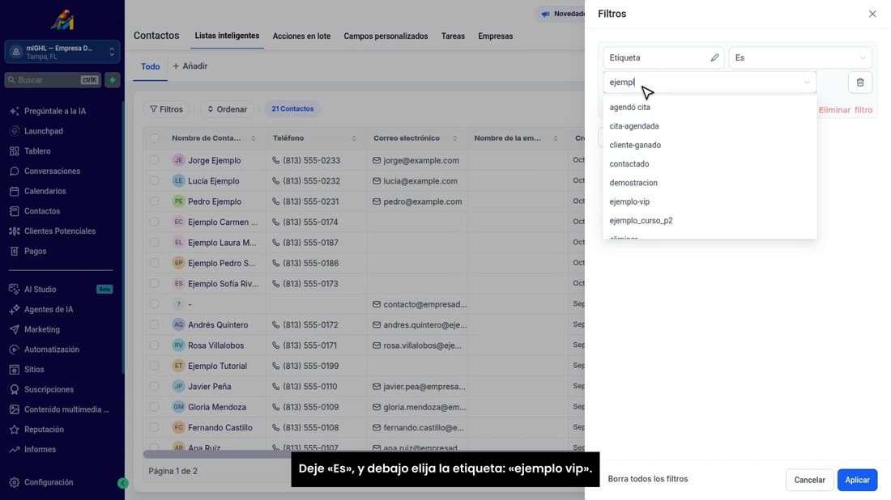Open Reputación star icon
The height and width of the screenshot is (500, 891).
click(x=15, y=430)
